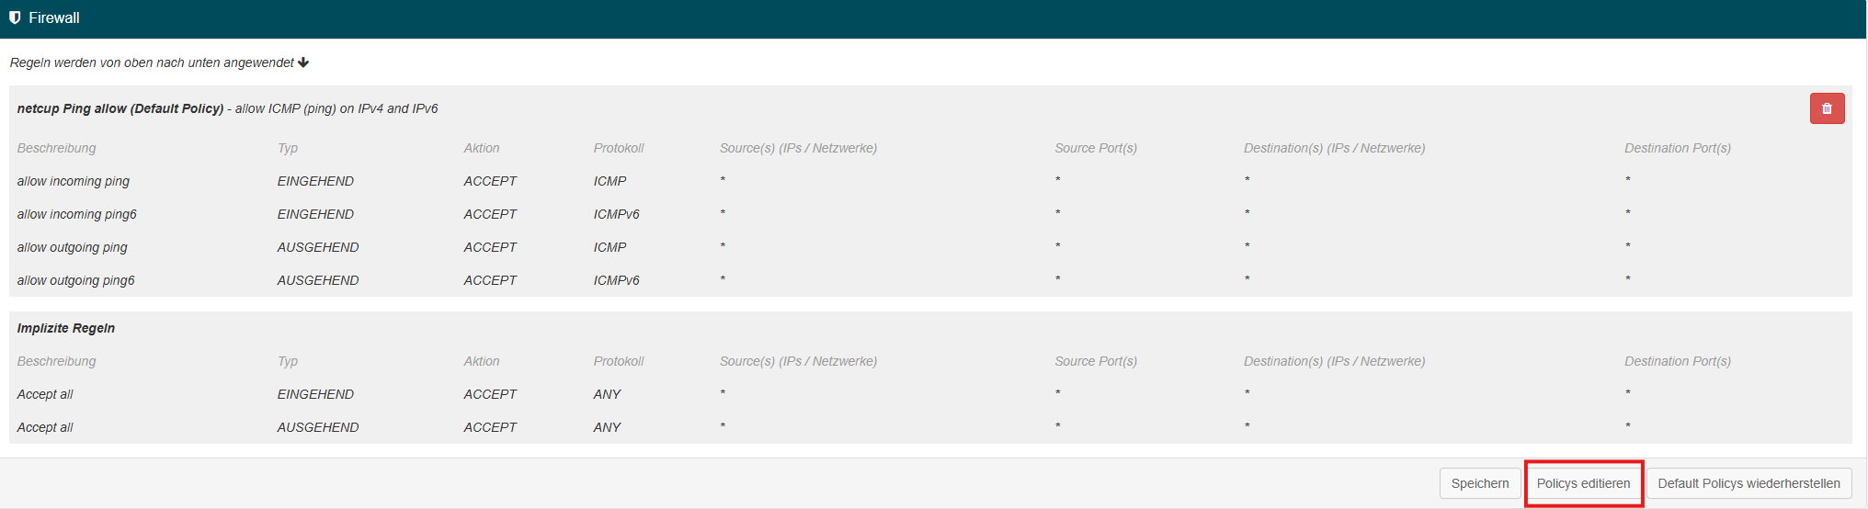Image resolution: width=1868 pixels, height=509 pixels.
Task: Click the shield icon beside Firewall
Action: coord(15,17)
